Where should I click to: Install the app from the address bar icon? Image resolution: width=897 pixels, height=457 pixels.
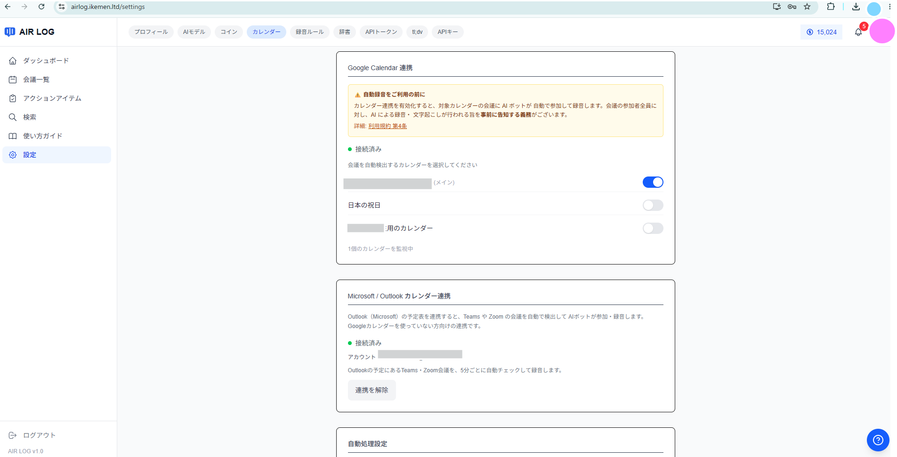pyautogui.click(x=777, y=7)
